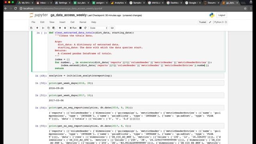The image size is (256, 144).
Task: Select the cell with dt.date(2016, 9, 26)
Action: (x=136, y=108)
